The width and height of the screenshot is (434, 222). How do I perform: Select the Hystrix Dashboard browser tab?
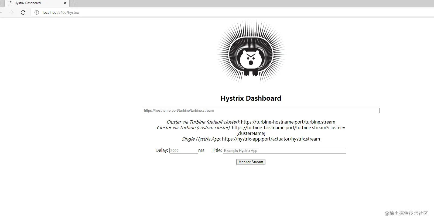(x=37, y=3)
